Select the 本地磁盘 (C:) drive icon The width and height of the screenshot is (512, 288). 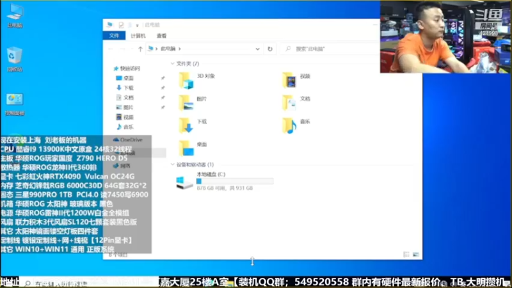click(x=184, y=182)
